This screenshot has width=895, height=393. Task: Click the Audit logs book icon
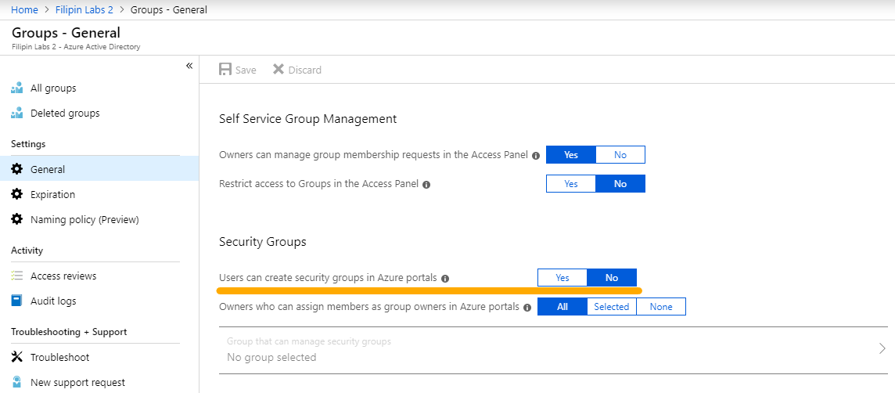(16, 301)
